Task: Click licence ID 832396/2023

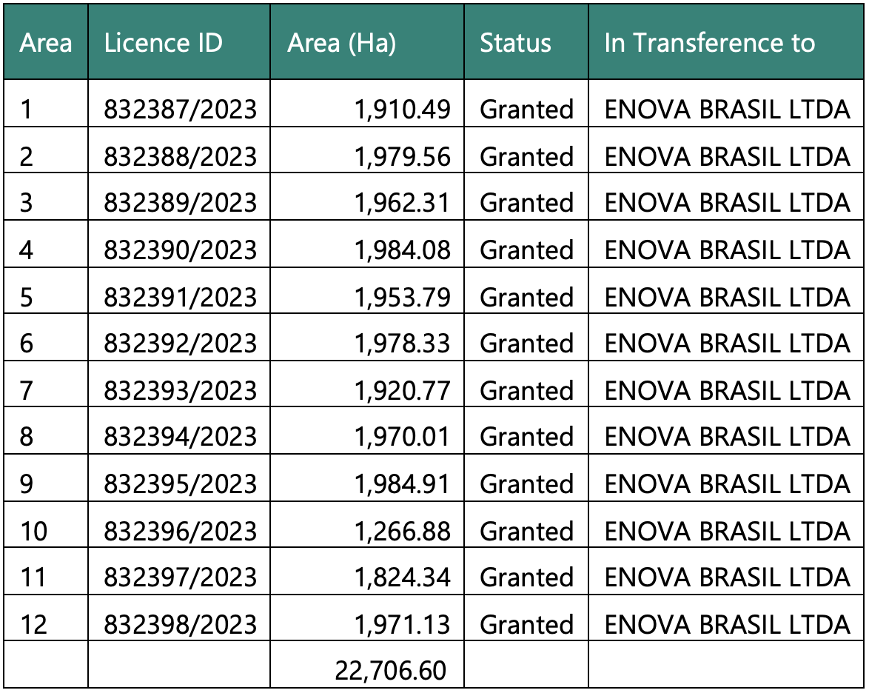Action: click(x=180, y=531)
